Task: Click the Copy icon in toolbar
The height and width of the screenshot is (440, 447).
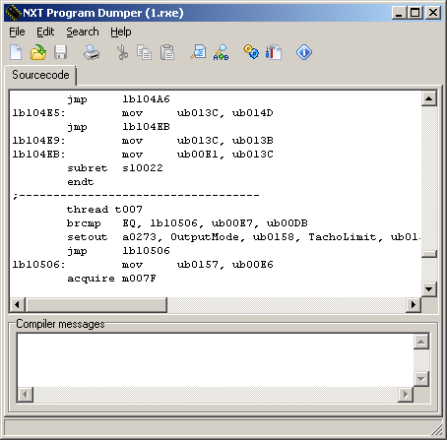Action: coord(144,52)
